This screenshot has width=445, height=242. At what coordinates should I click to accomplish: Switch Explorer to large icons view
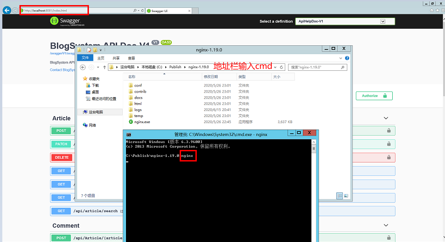pyautogui.click(x=346, y=196)
